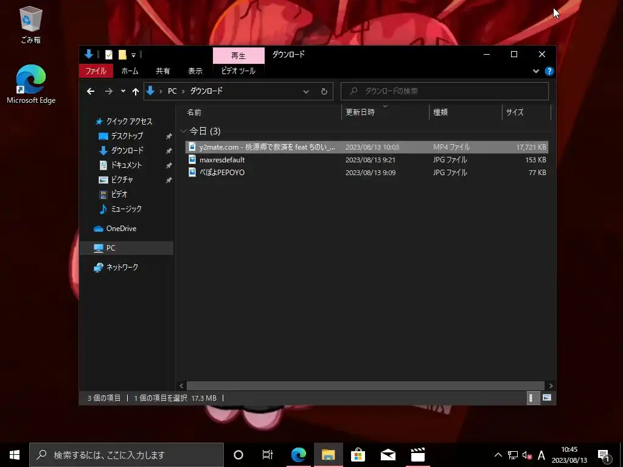
Task: Open the 表示 ribbon tab
Action: pyautogui.click(x=195, y=71)
